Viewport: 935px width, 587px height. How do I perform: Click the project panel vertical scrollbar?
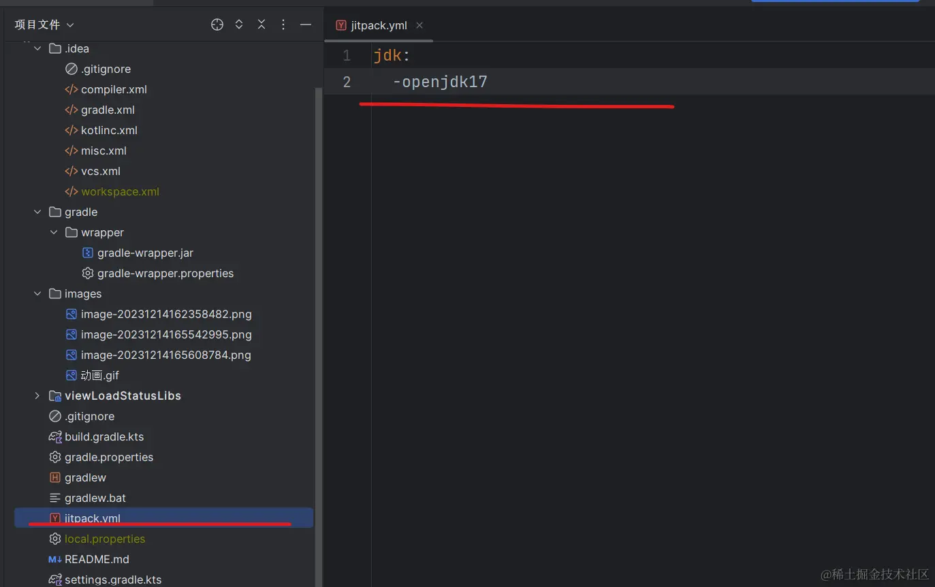coord(318,336)
